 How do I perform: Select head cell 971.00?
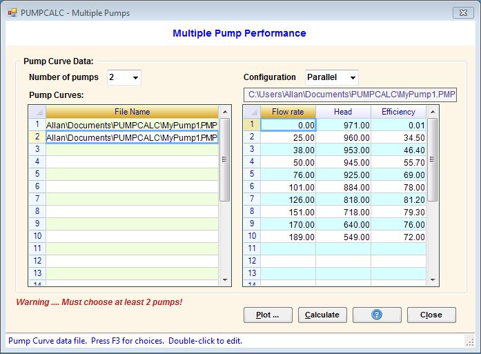(x=343, y=125)
